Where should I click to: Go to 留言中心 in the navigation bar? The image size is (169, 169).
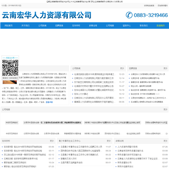pos(127,26)
